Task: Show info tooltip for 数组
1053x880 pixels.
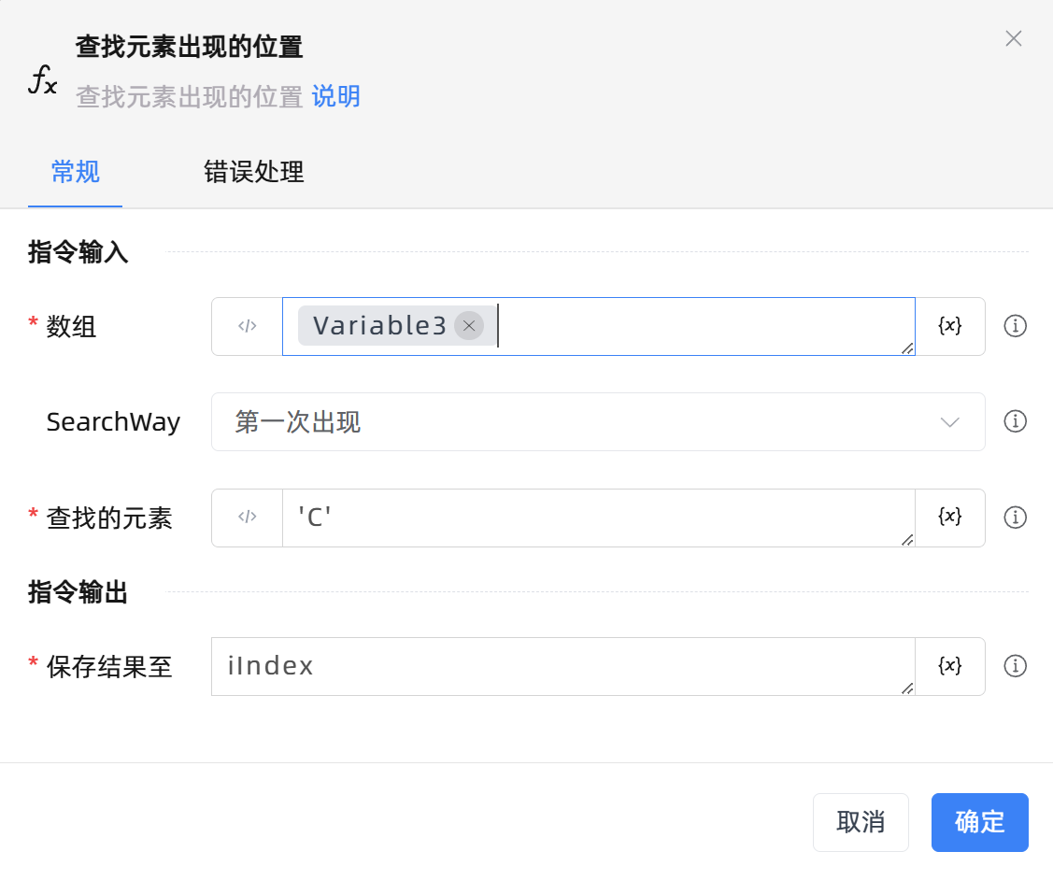Action: click(x=1015, y=327)
